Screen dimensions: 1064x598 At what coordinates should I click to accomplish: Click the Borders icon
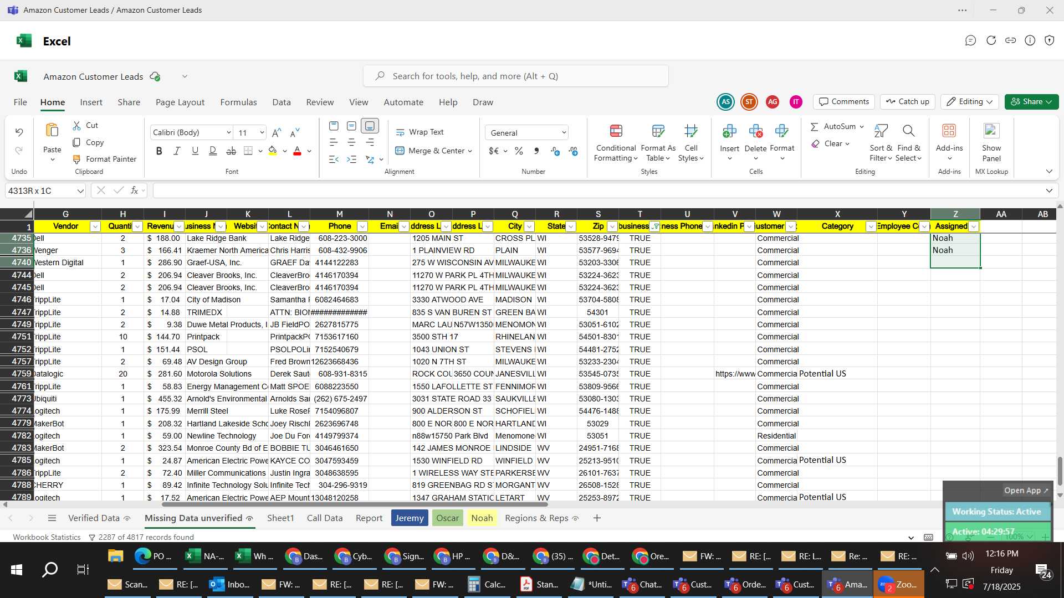(x=248, y=151)
